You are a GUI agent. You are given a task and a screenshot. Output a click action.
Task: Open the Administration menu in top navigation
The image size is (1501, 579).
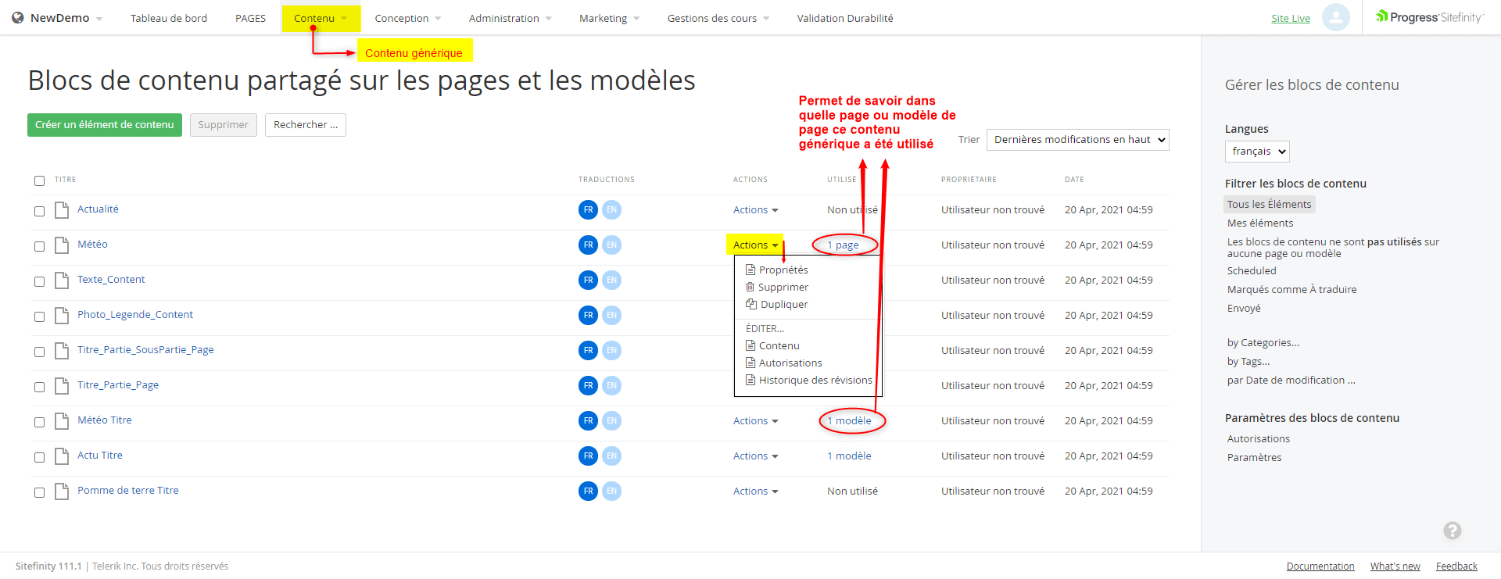point(510,18)
